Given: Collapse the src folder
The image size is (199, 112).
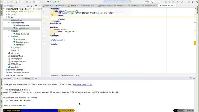Looking at the screenshot, I should point(7,17).
